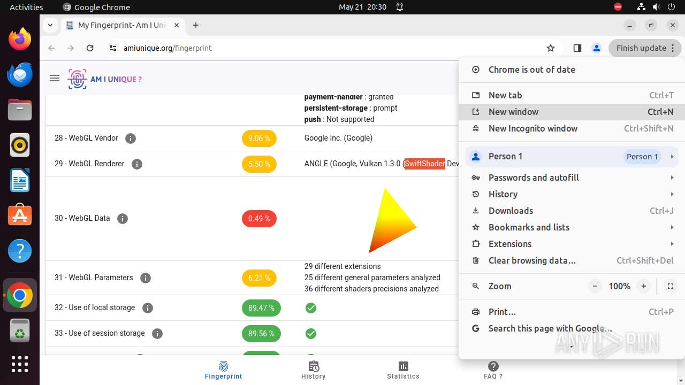Bookmark this page with the star icon
Screen dimensions: 685x385
(x=551, y=48)
